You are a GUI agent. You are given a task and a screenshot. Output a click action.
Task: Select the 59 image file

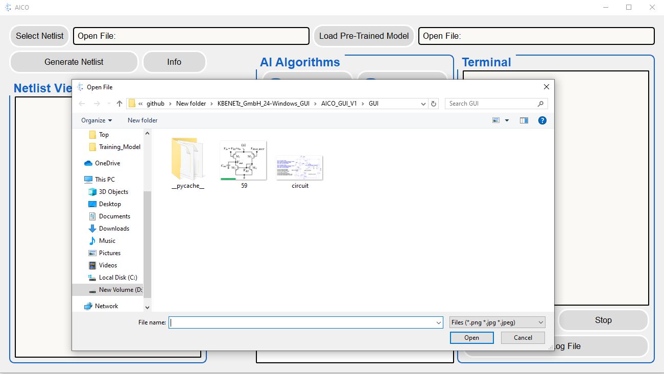tap(244, 162)
